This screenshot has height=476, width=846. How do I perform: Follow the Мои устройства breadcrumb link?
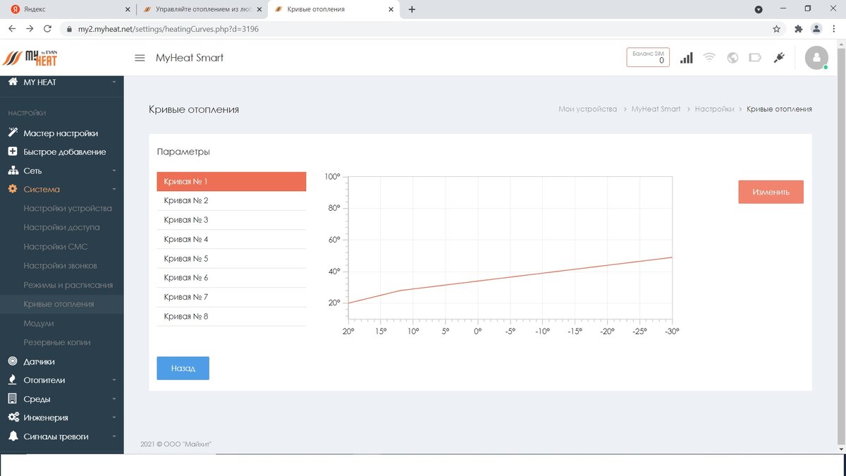[x=587, y=109]
